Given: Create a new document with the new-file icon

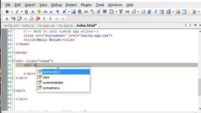Looking at the screenshot, I should coord(194,12).
